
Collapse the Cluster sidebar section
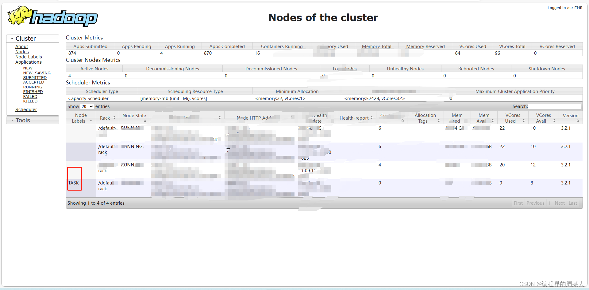[x=11, y=38]
